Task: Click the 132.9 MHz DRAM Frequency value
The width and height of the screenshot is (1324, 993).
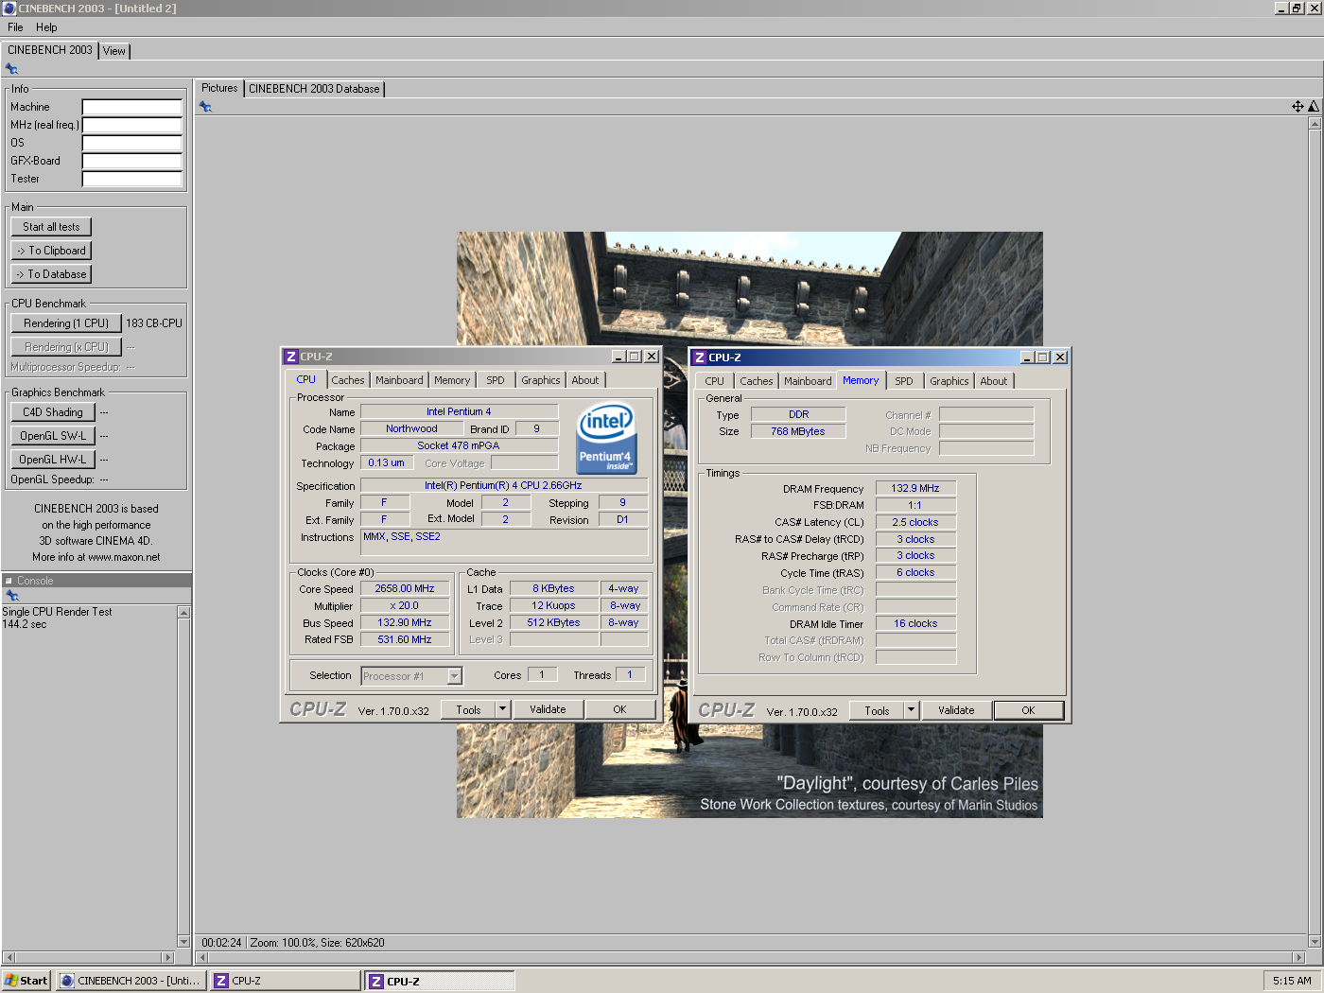Action: click(915, 488)
